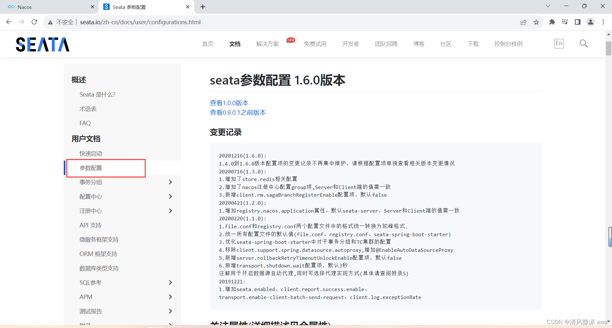
Task: Click the 变更记录 heading
Action: click(226, 132)
